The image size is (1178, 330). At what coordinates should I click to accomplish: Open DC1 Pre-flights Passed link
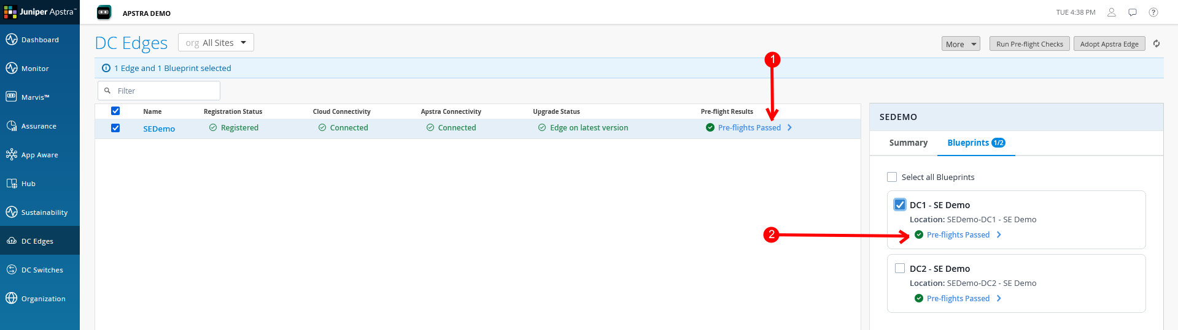[x=958, y=234]
